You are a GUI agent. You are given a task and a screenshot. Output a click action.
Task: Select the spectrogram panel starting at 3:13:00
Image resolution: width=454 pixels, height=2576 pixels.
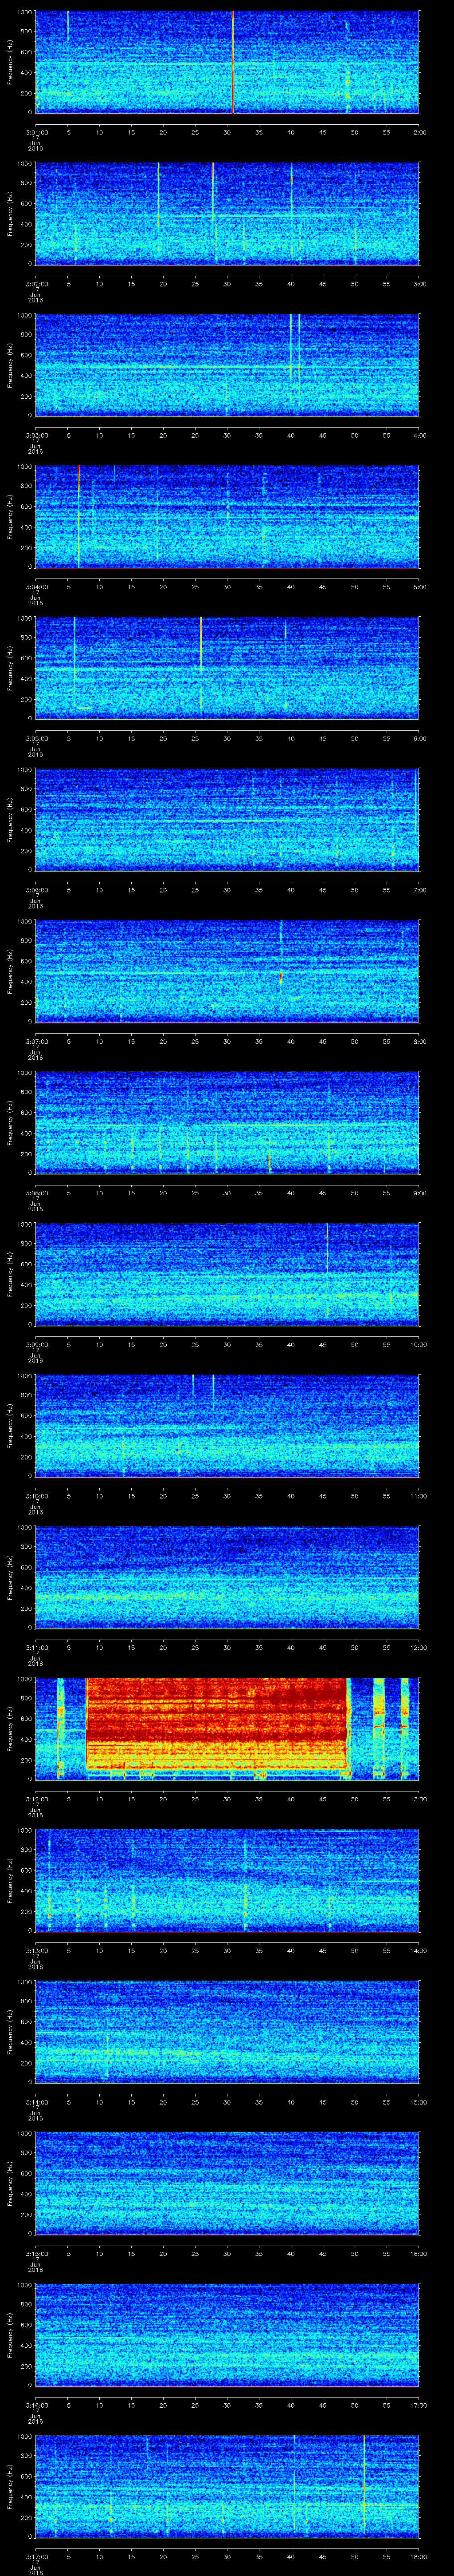(227, 1880)
